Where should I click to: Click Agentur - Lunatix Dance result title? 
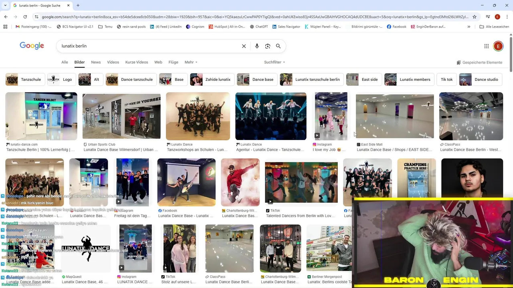(270, 150)
